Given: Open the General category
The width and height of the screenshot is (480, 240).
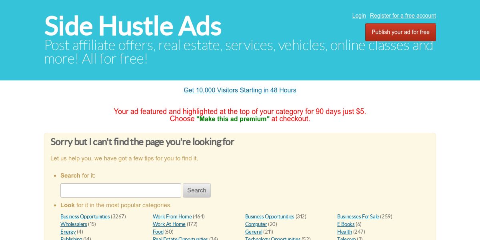Looking at the screenshot, I should click(254, 232).
